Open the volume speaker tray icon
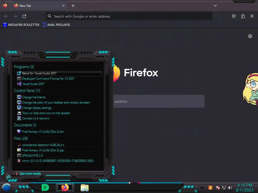The width and height of the screenshot is (258, 193). (x=230, y=187)
